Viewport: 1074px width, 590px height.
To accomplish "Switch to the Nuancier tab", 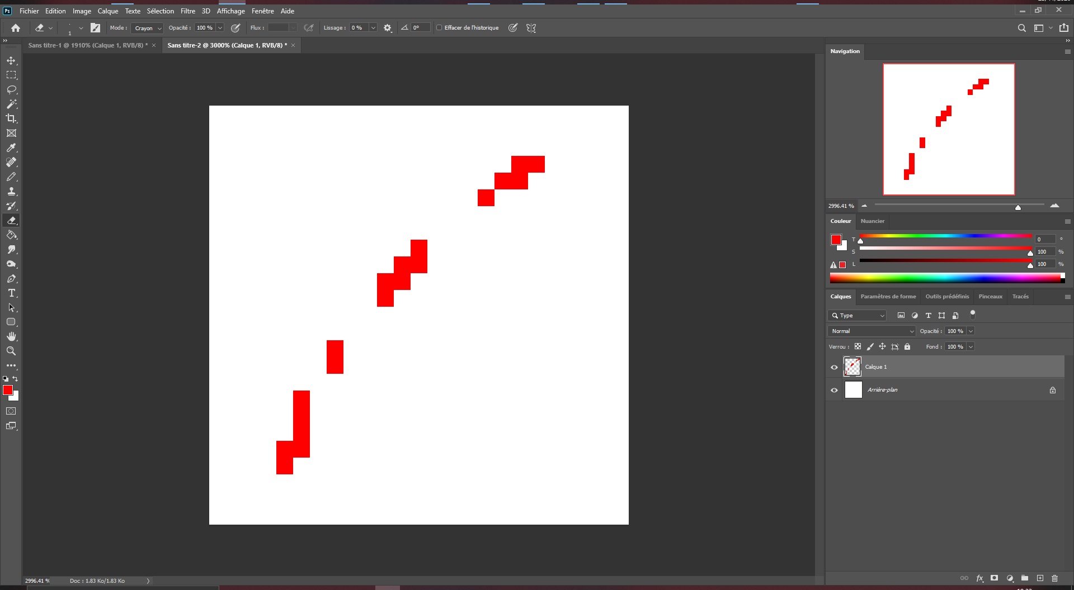I will [x=873, y=221].
